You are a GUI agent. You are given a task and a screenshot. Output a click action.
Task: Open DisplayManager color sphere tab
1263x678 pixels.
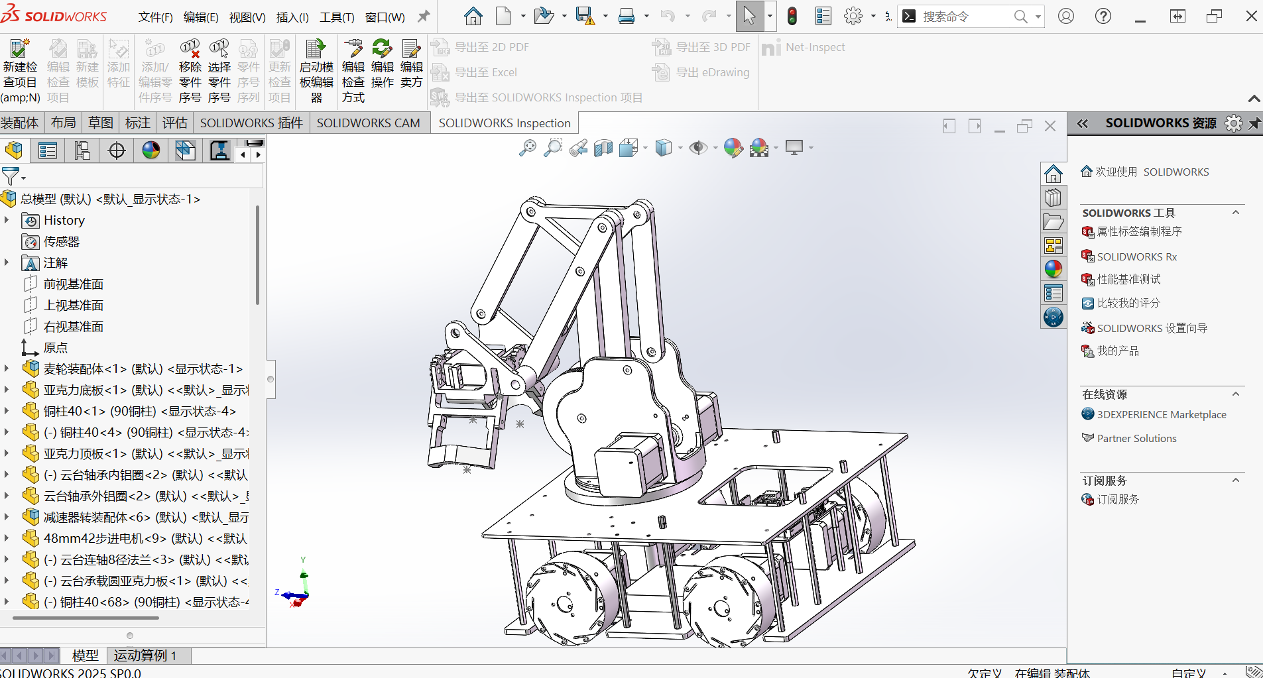tap(151, 150)
